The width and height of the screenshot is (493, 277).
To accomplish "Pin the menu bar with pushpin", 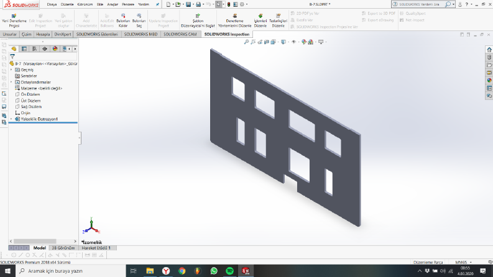I will coord(157,4).
